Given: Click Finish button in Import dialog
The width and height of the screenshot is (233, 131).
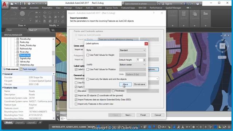Looking at the screenshot, I should point(143,115).
